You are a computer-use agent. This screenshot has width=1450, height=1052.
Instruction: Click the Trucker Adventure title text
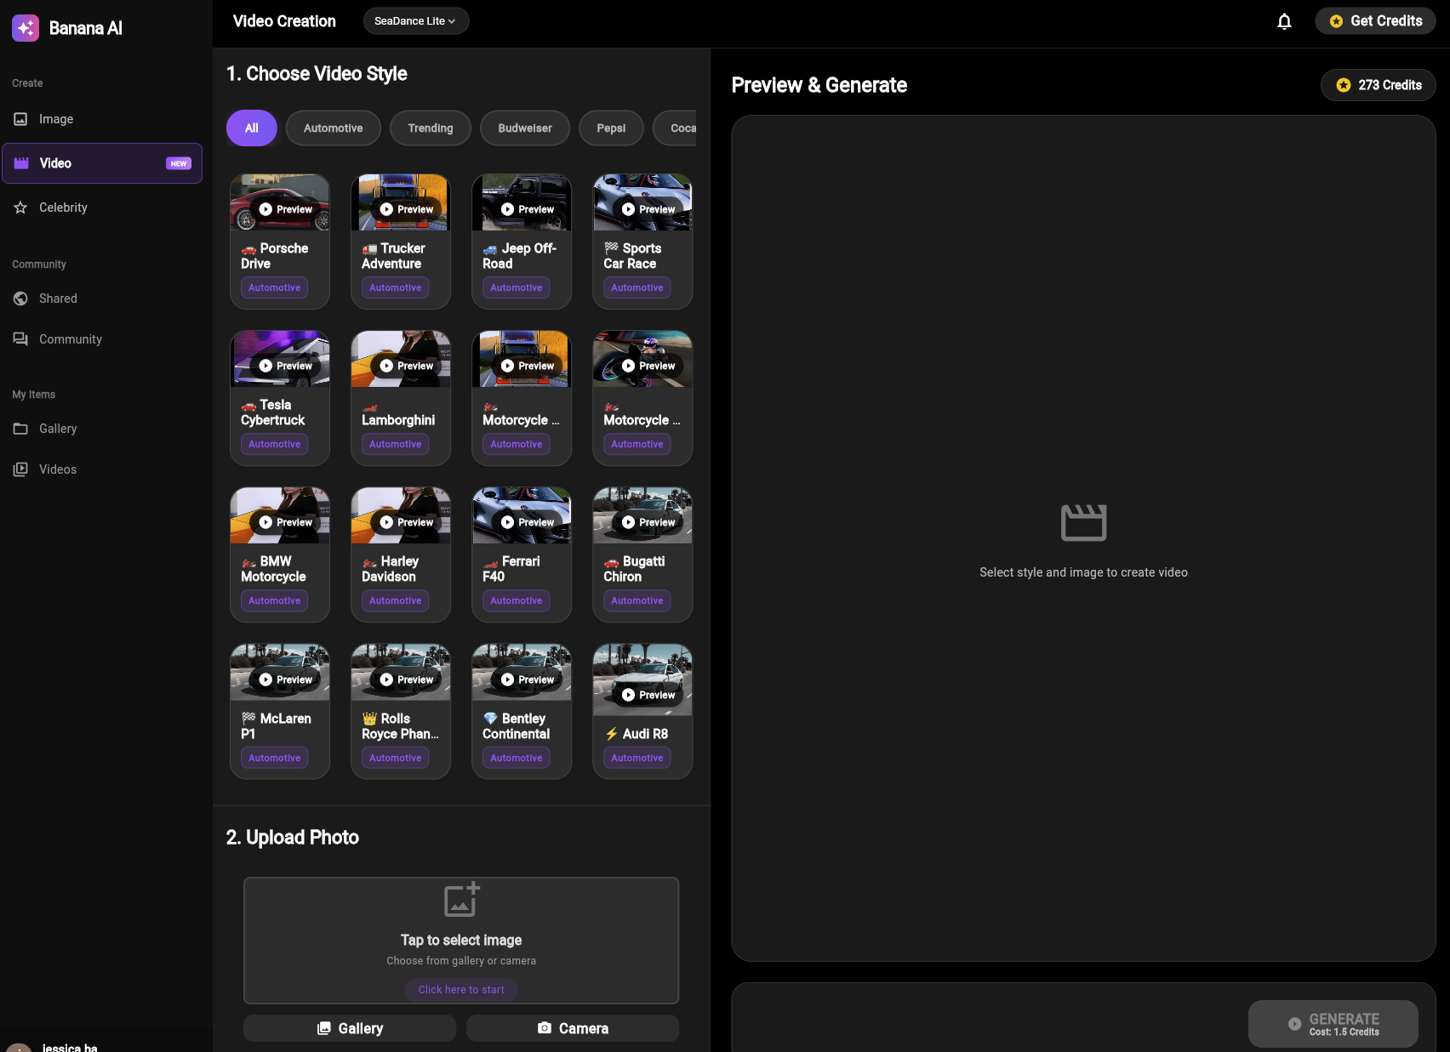click(x=393, y=256)
